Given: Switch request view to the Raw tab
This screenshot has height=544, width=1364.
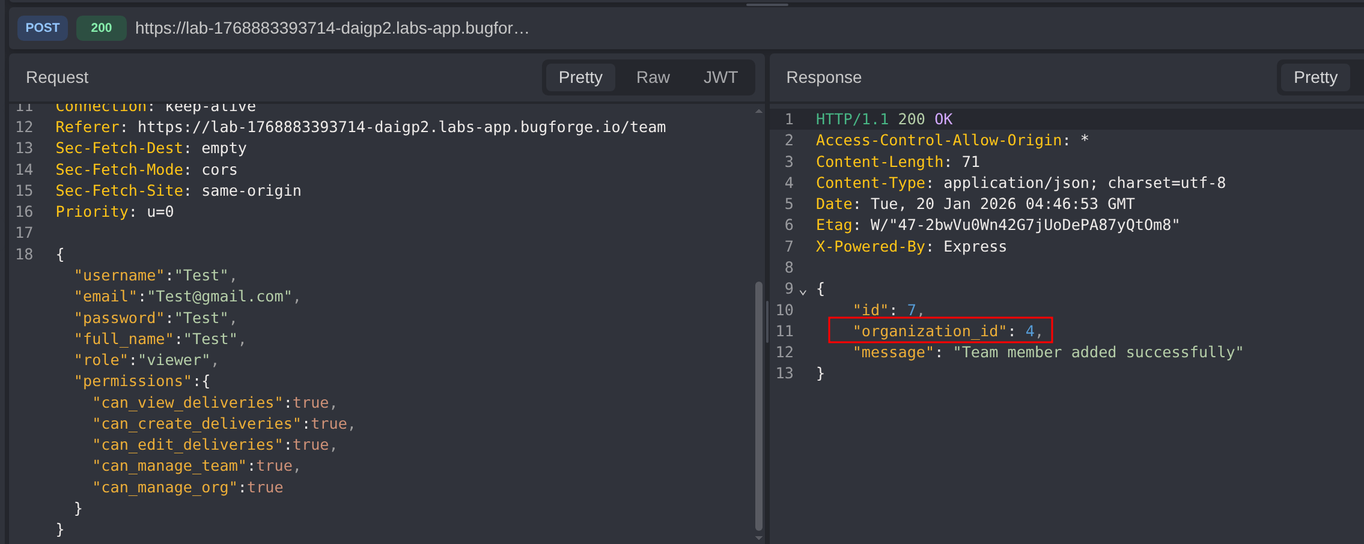Looking at the screenshot, I should tap(653, 77).
